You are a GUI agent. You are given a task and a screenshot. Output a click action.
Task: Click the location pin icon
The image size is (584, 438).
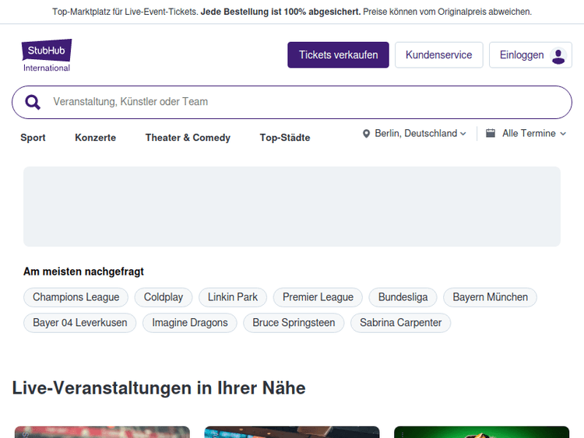pyautogui.click(x=367, y=134)
